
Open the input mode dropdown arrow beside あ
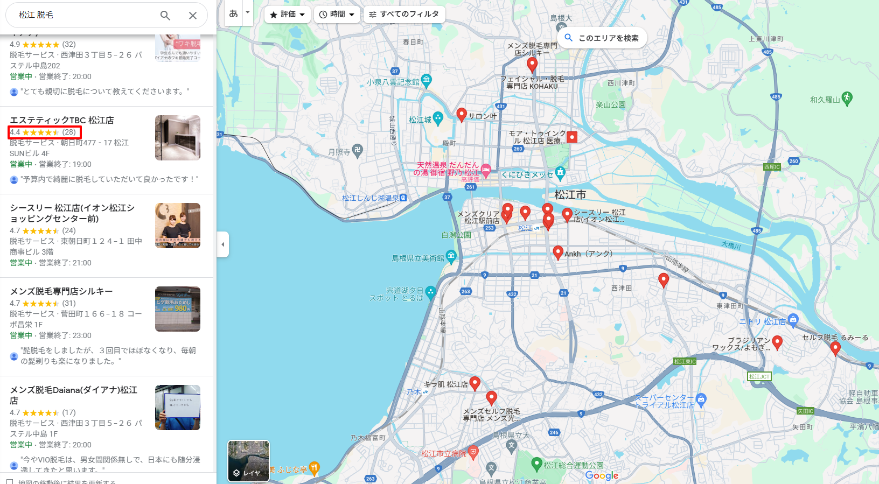(248, 13)
